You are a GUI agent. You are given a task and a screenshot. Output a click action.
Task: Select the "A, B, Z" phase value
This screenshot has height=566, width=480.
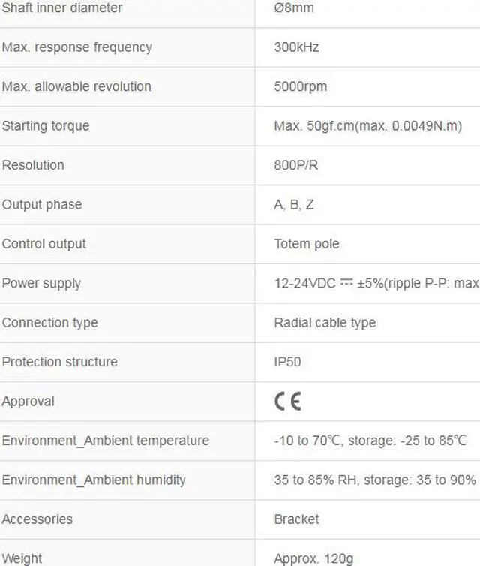(294, 205)
